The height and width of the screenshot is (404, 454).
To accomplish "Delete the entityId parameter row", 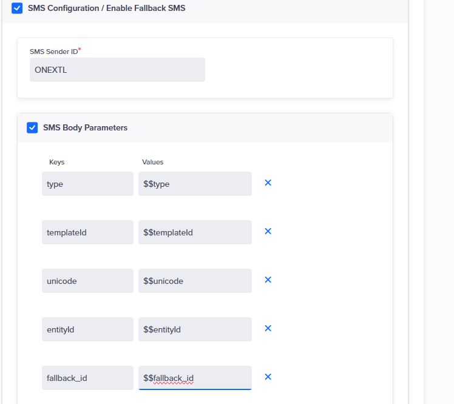I will tap(268, 328).
